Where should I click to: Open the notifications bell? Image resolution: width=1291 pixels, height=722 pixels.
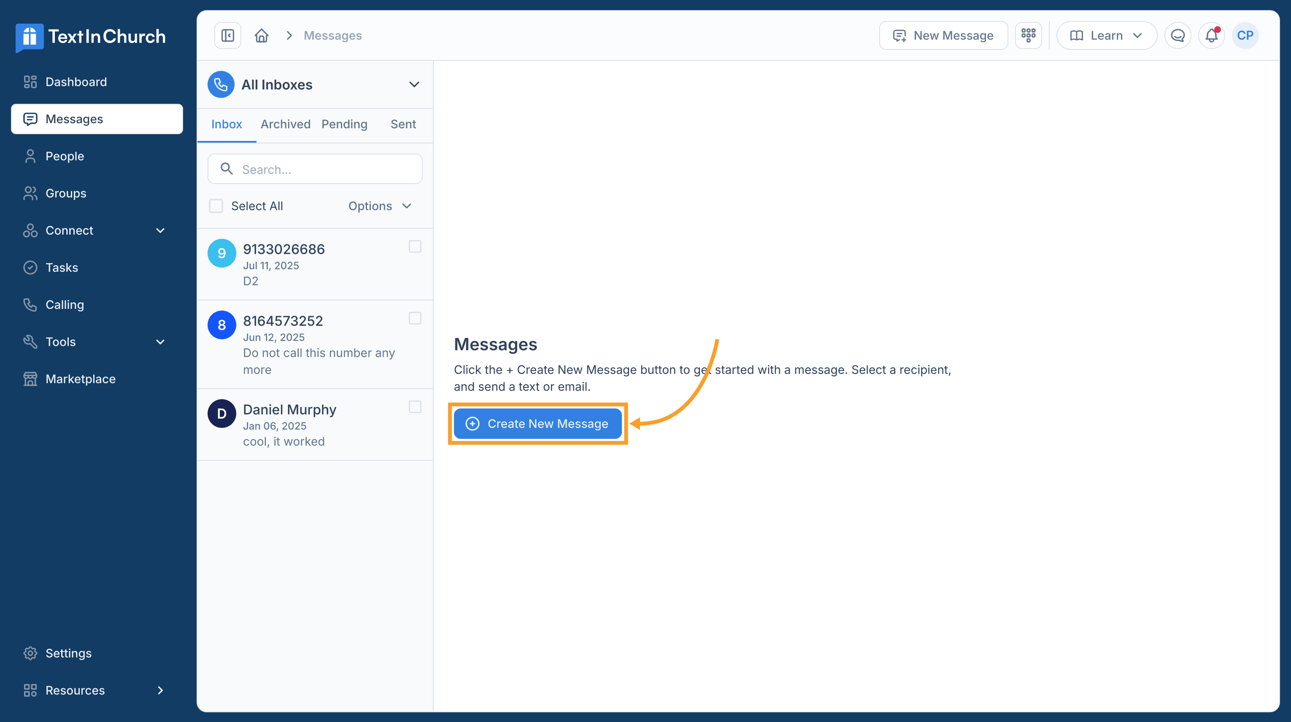1211,35
